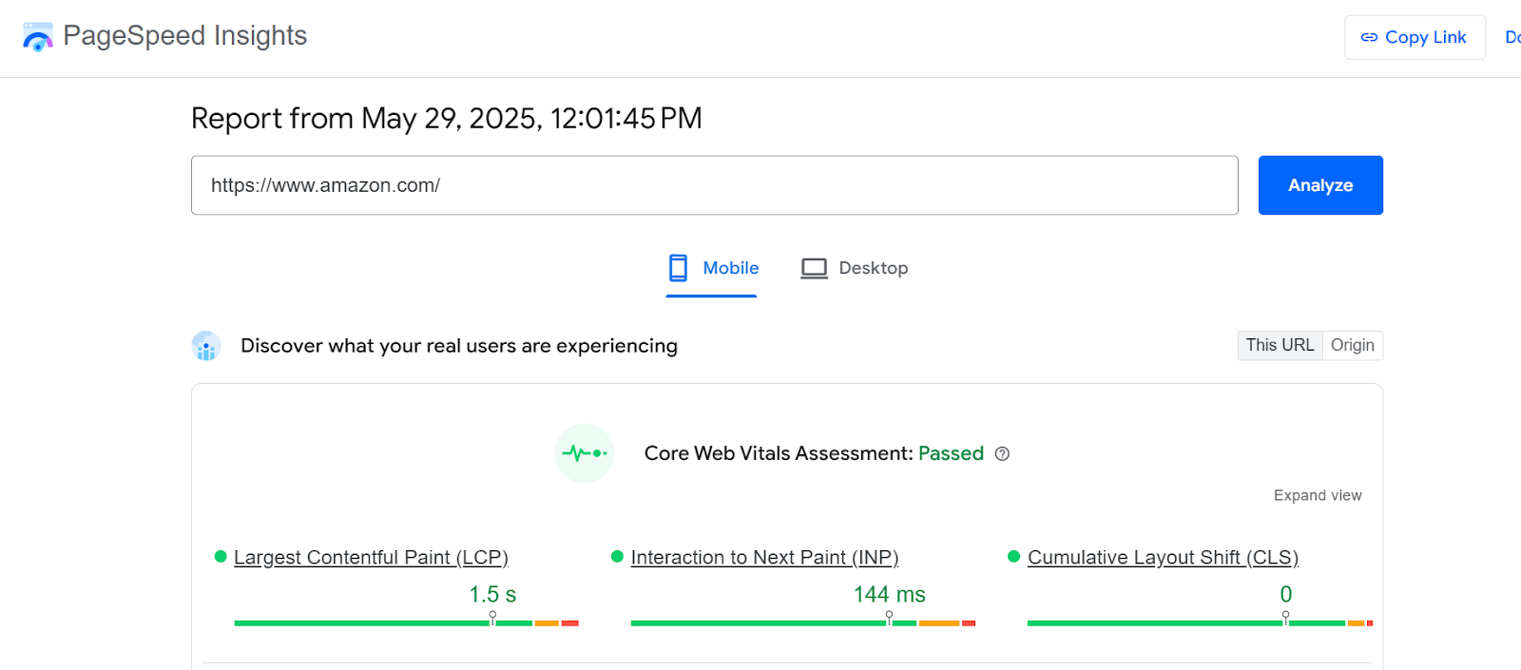Click the CLS value 0
The image size is (1521, 670).
(x=1286, y=595)
